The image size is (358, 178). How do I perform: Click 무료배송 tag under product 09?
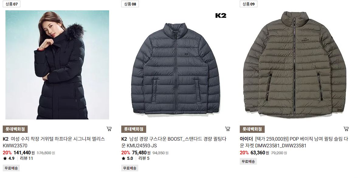click(x=248, y=161)
